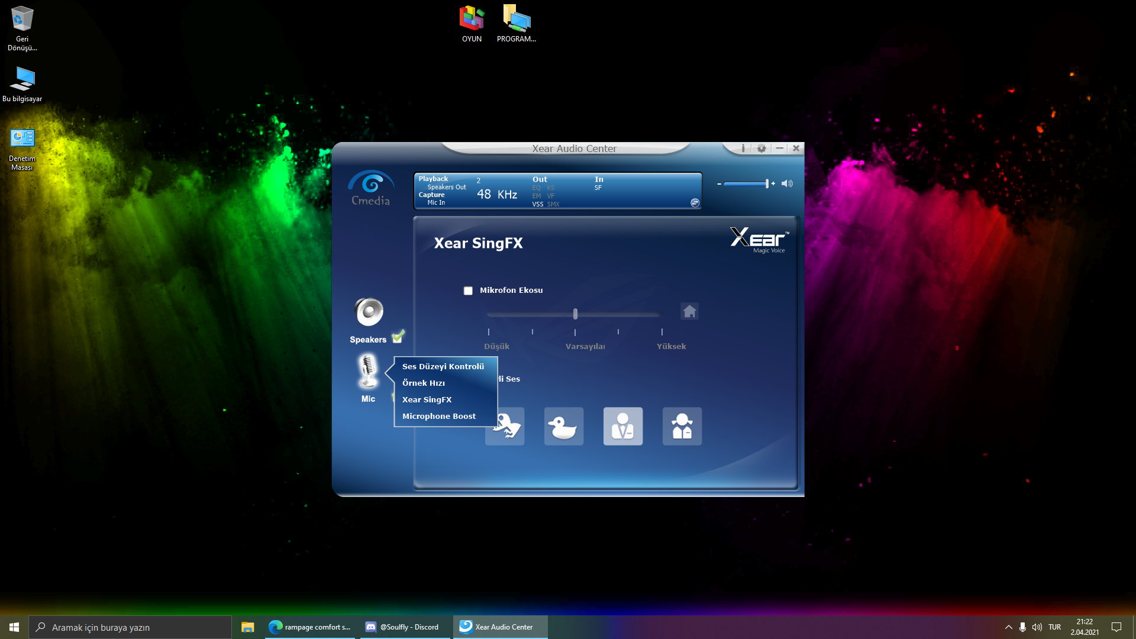Click the master volume slider track
Image resolution: width=1136 pixels, height=639 pixels.
(744, 184)
